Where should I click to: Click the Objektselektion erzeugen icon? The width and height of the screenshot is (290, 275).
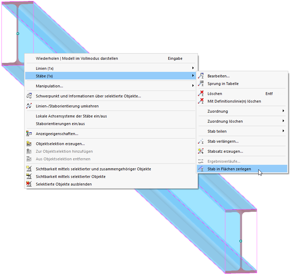click(29, 143)
